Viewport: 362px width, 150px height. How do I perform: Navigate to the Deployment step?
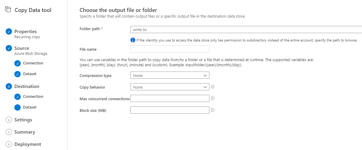[x=28, y=144]
